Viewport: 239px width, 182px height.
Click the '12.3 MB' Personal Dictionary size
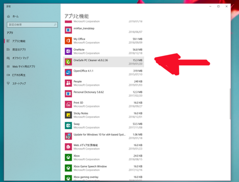tap(137, 92)
